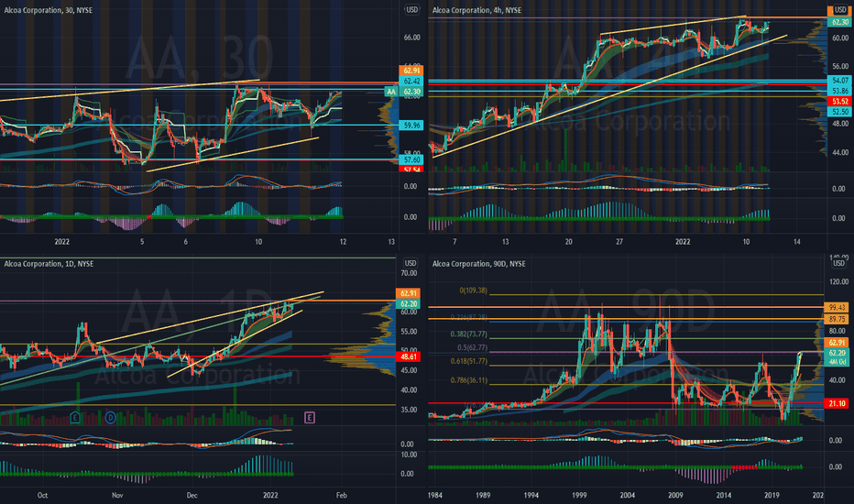The height and width of the screenshot is (504, 854).
Task: Click the 57.60 price label in the 30-minute chart
Action: tap(411, 159)
